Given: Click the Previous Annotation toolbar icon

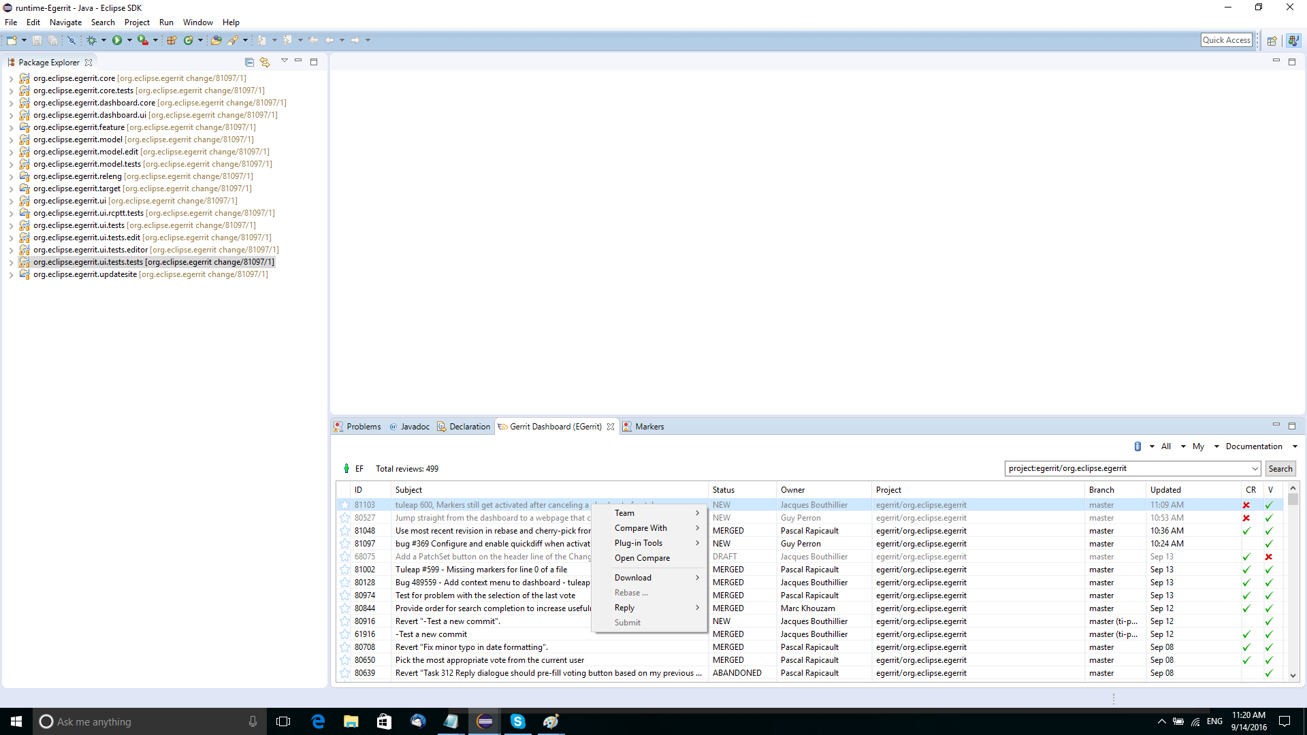Looking at the screenshot, I should click(288, 40).
